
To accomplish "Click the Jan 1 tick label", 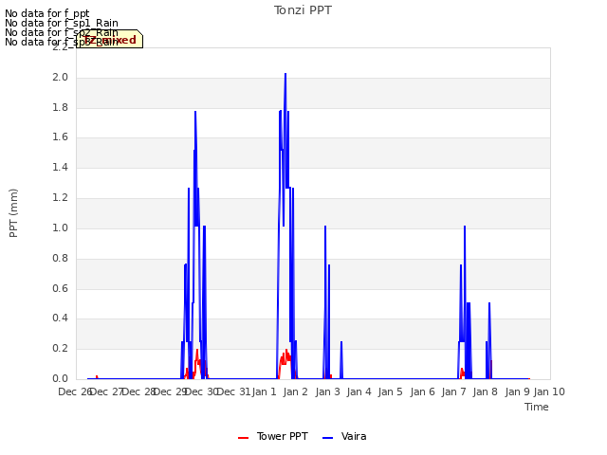I will click(x=265, y=391).
